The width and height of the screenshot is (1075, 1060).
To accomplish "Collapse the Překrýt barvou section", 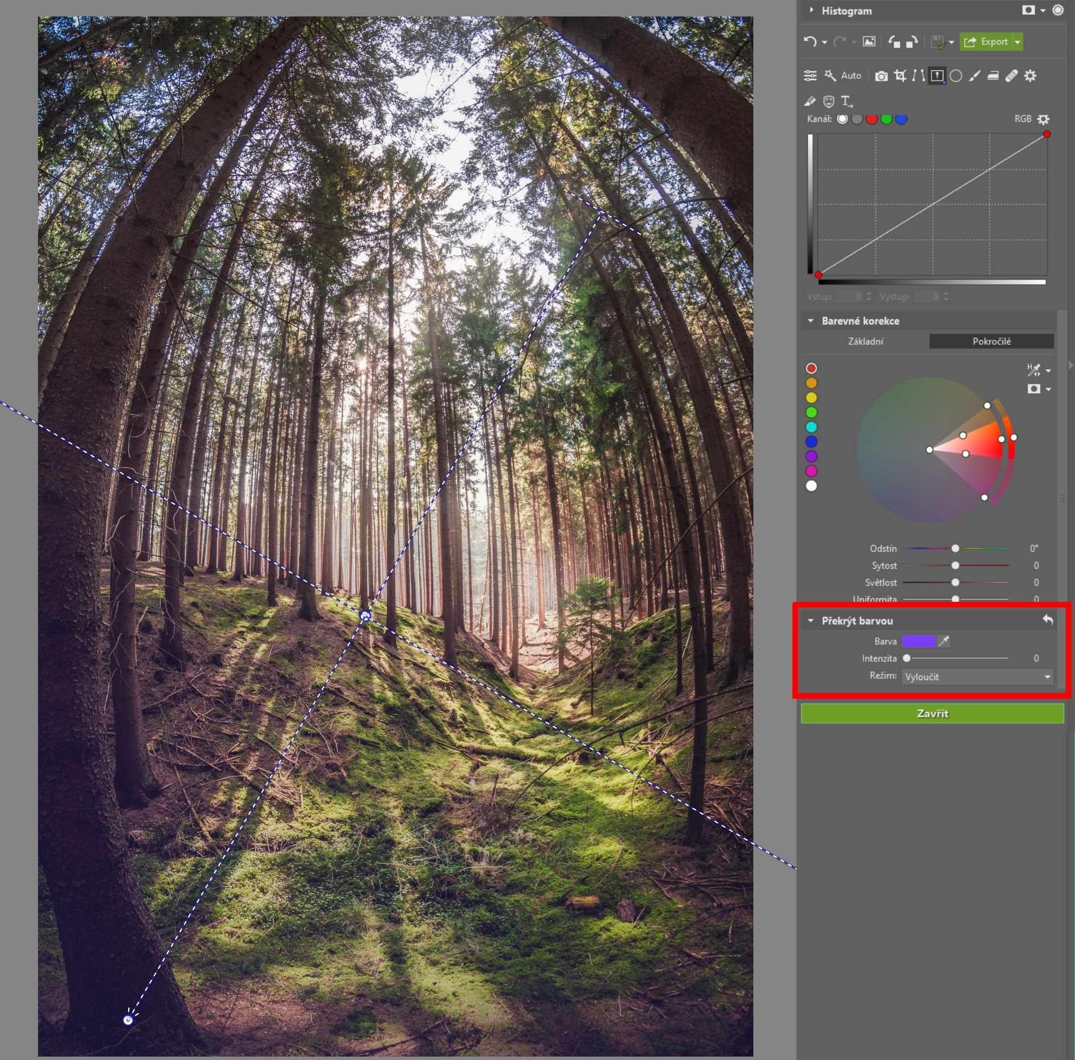I will (x=811, y=621).
